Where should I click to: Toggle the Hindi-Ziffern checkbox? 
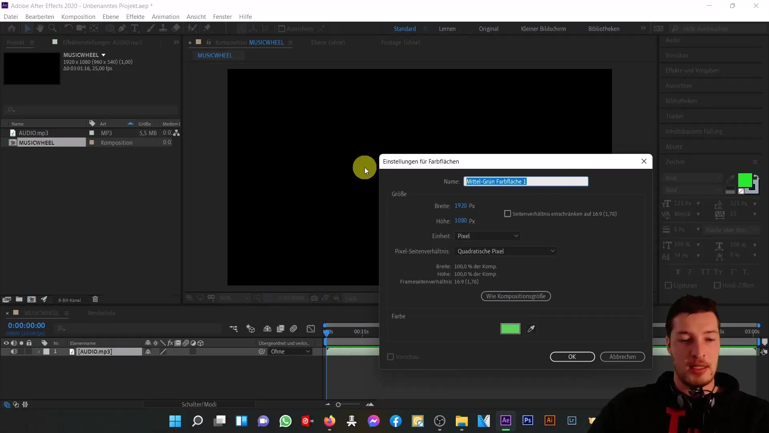click(x=717, y=285)
